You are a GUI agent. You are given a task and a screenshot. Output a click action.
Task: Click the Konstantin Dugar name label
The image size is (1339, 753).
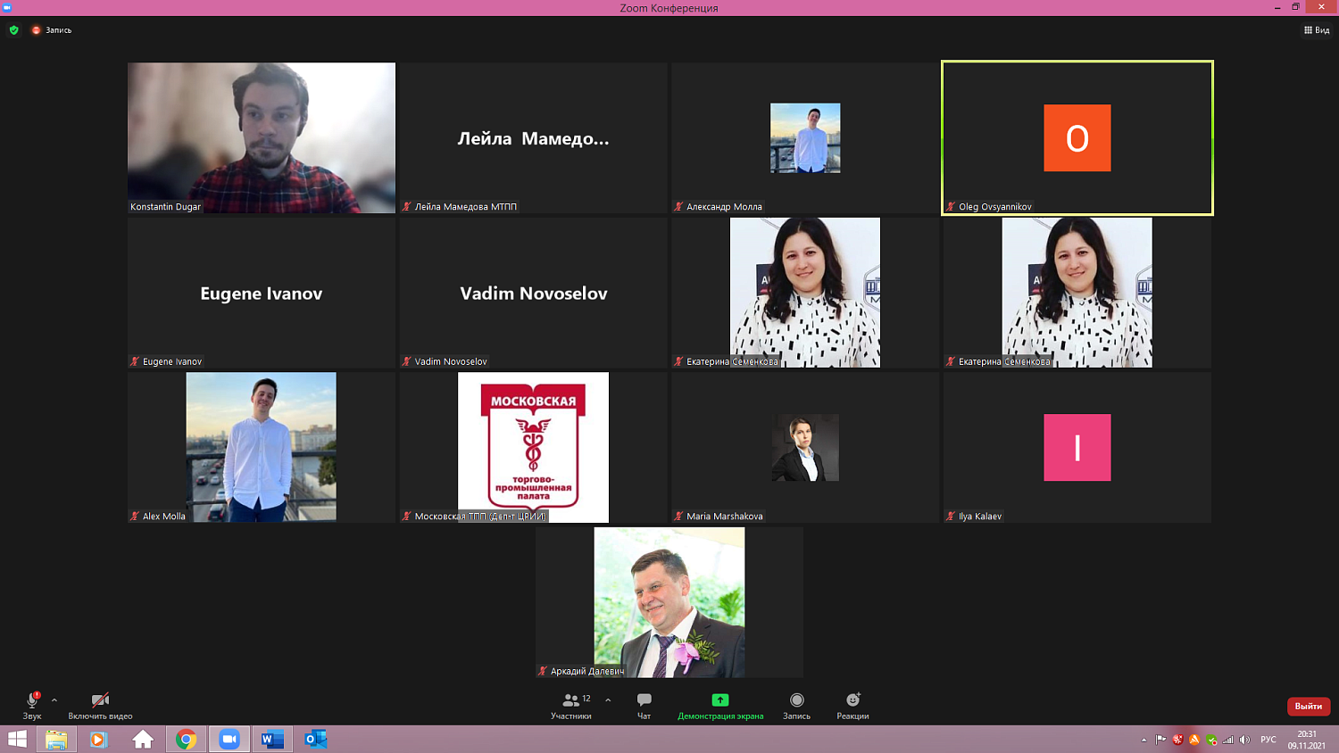(165, 206)
